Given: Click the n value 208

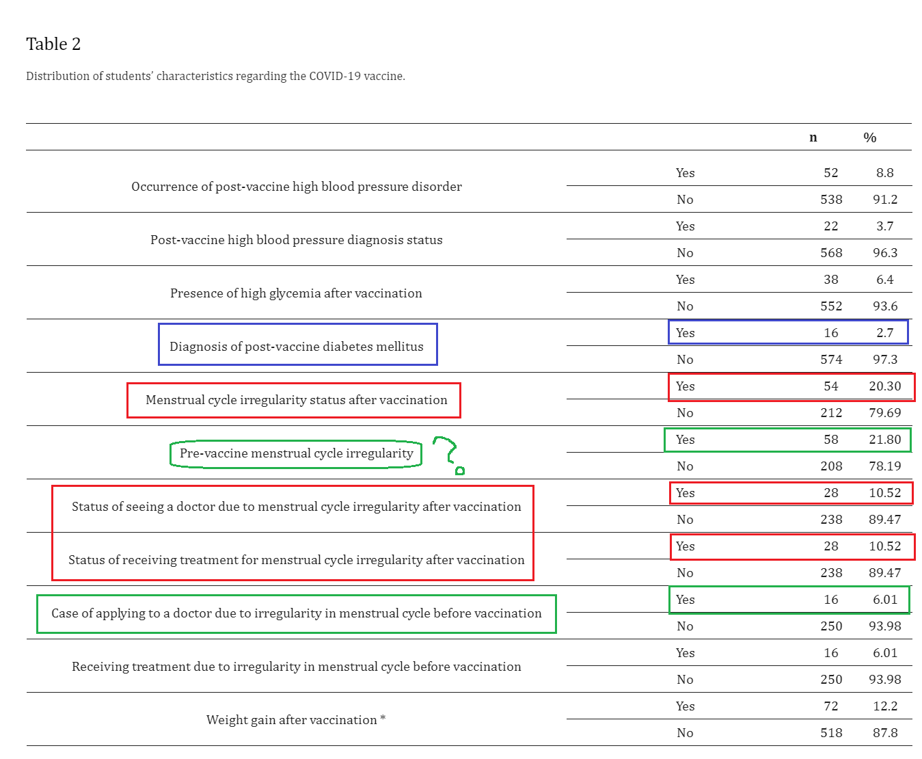Looking at the screenshot, I should [831, 466].
